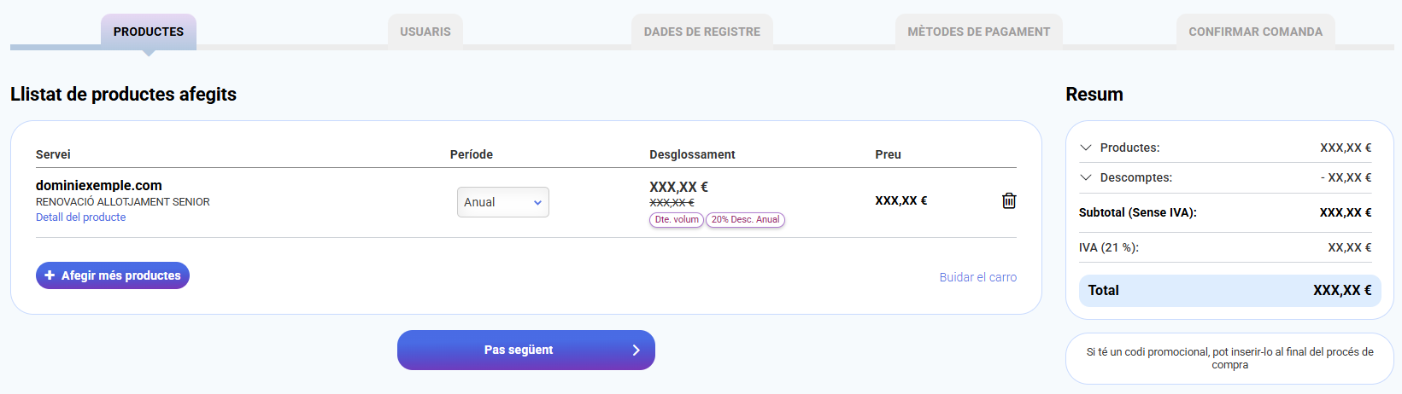The image size is (1402, 394).
Task: Click plus icon on Afegir més productes
Action: point(50,275)
